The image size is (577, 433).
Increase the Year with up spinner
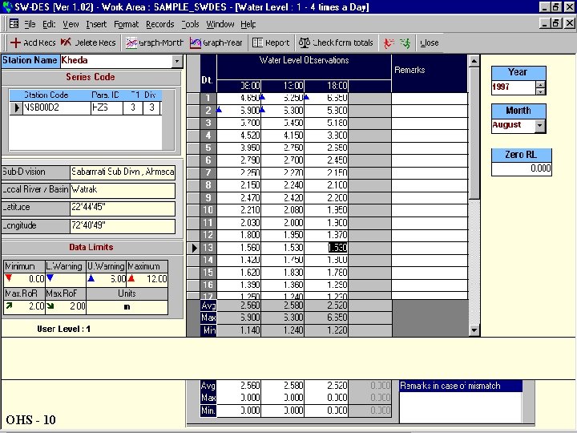540,85
